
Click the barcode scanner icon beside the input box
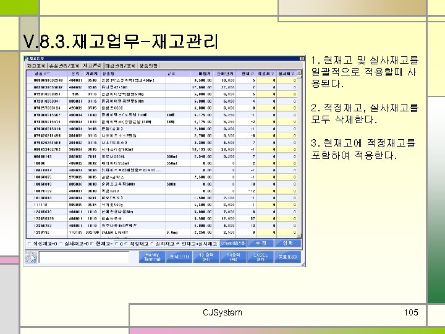(x=31, y=257)
